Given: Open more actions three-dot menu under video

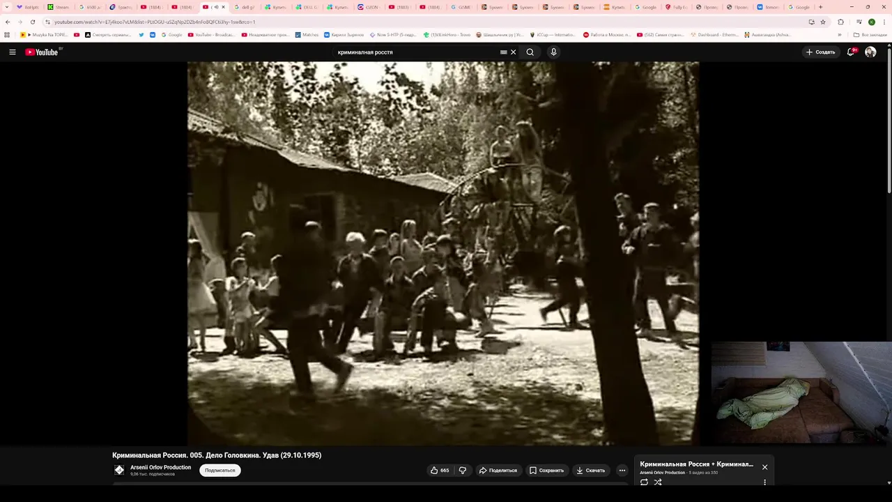Looking at the screenshot, I should pyautogui.click(x=622, y=471).
